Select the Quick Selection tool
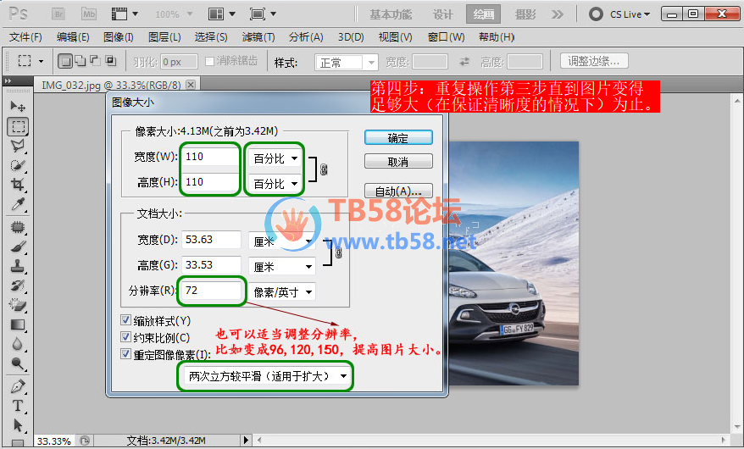Viewport: 744px width, 449px height. [18, 165]
